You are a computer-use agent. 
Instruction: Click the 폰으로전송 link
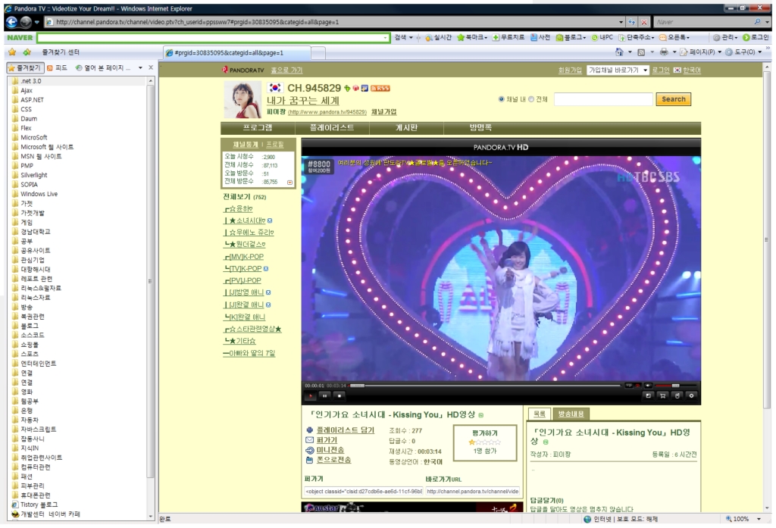[333, 460]
